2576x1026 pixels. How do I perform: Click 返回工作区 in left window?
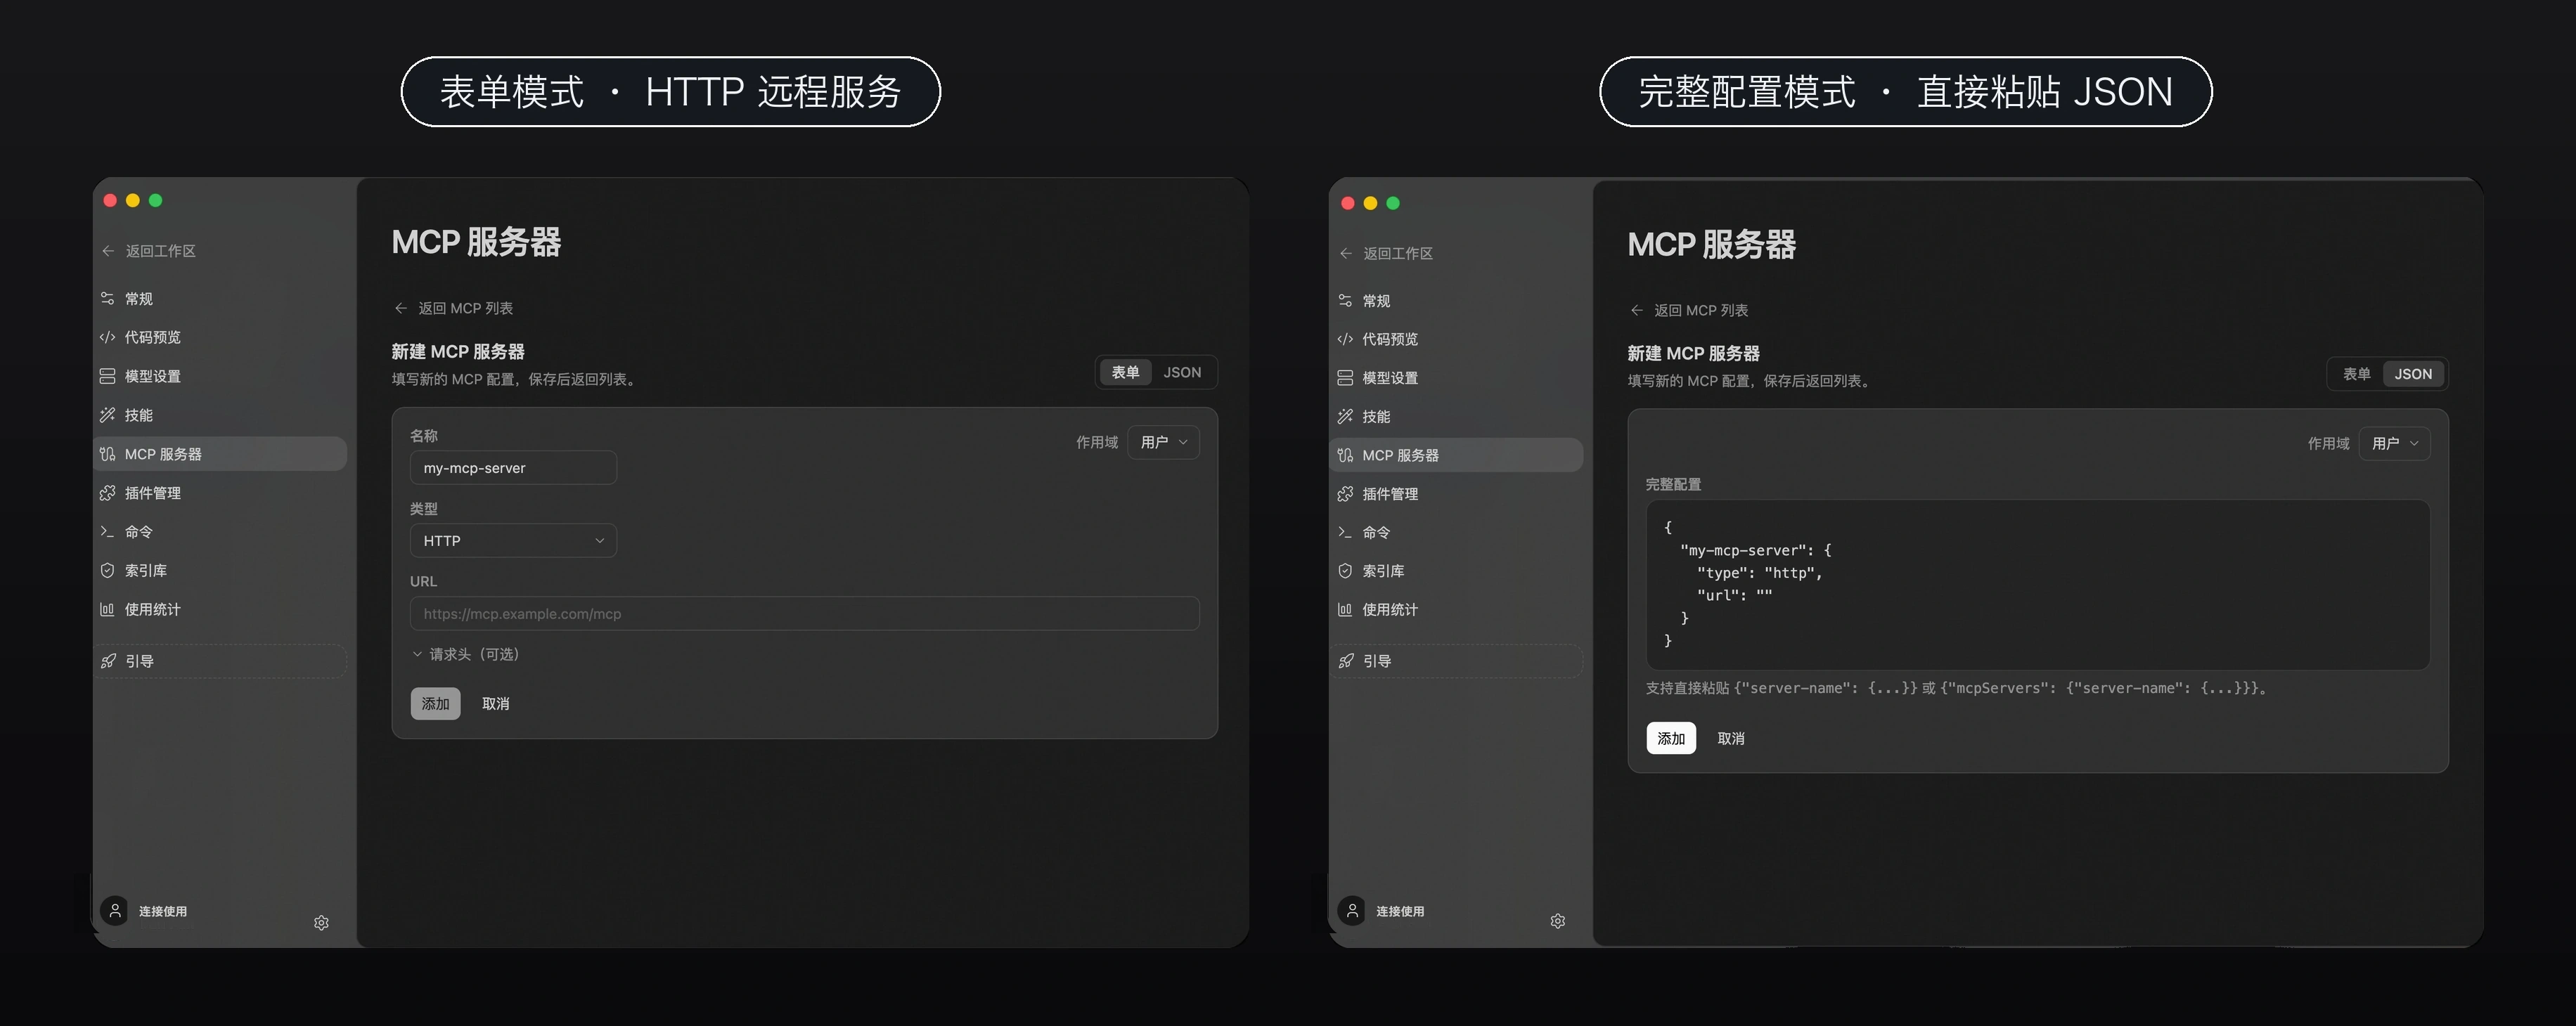(149, 251)
